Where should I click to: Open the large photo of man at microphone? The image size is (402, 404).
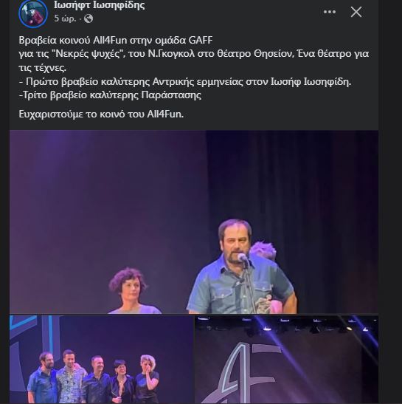(194, 222)
